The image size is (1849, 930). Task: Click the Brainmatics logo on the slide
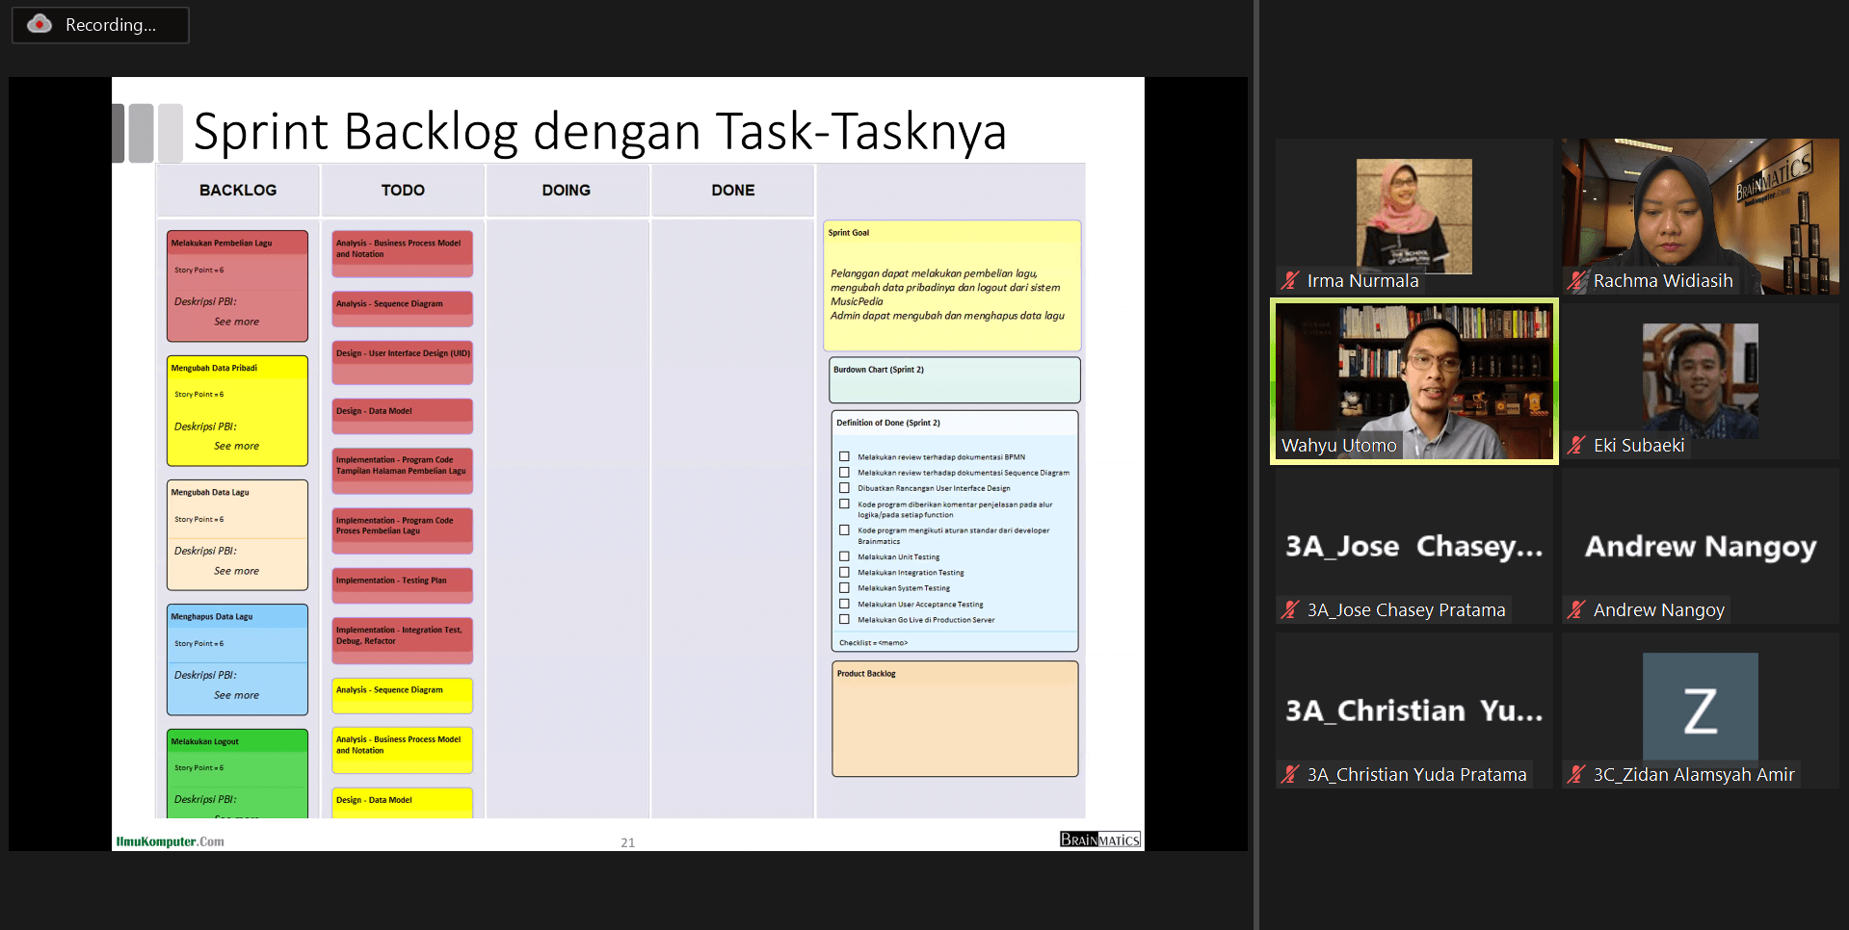pyautogui.click(x=1099, y=840)
